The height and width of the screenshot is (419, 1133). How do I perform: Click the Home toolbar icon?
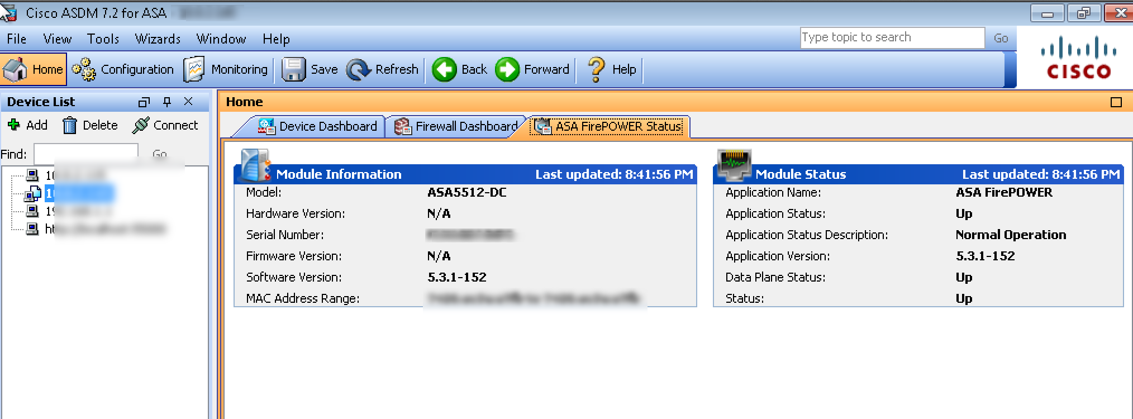pyautogui.click(x=15, y=69)
